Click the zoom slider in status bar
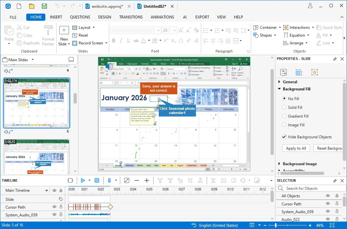Viewport: 347px width, 229px height. pyautogui.click(x=276, y=225)
